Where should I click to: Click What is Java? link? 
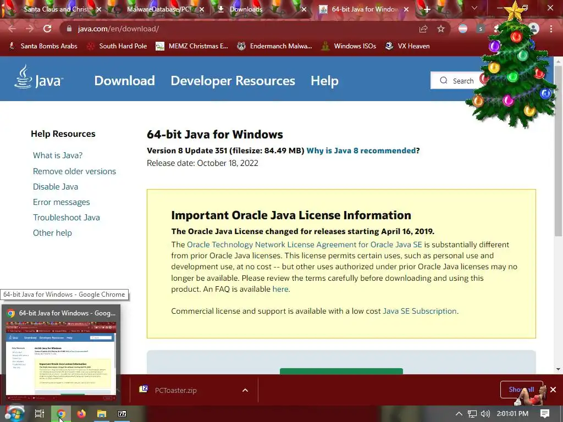58,156
